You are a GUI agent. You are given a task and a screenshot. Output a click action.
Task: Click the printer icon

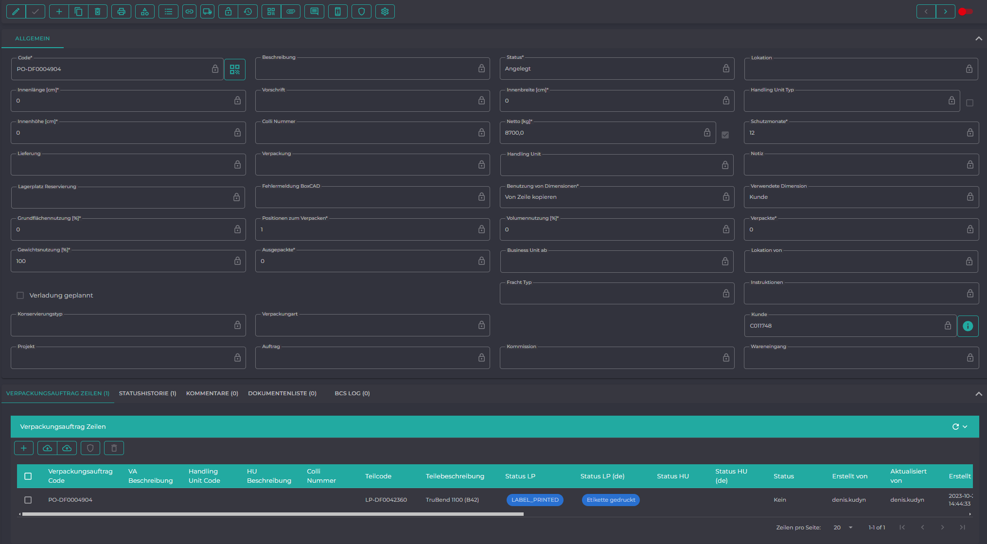point(122,12)
